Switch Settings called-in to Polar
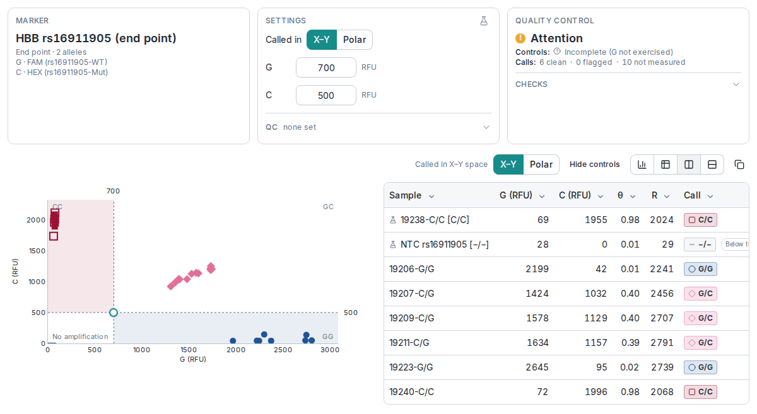Screen dimensions: 757x414 (x=355, y=40)
